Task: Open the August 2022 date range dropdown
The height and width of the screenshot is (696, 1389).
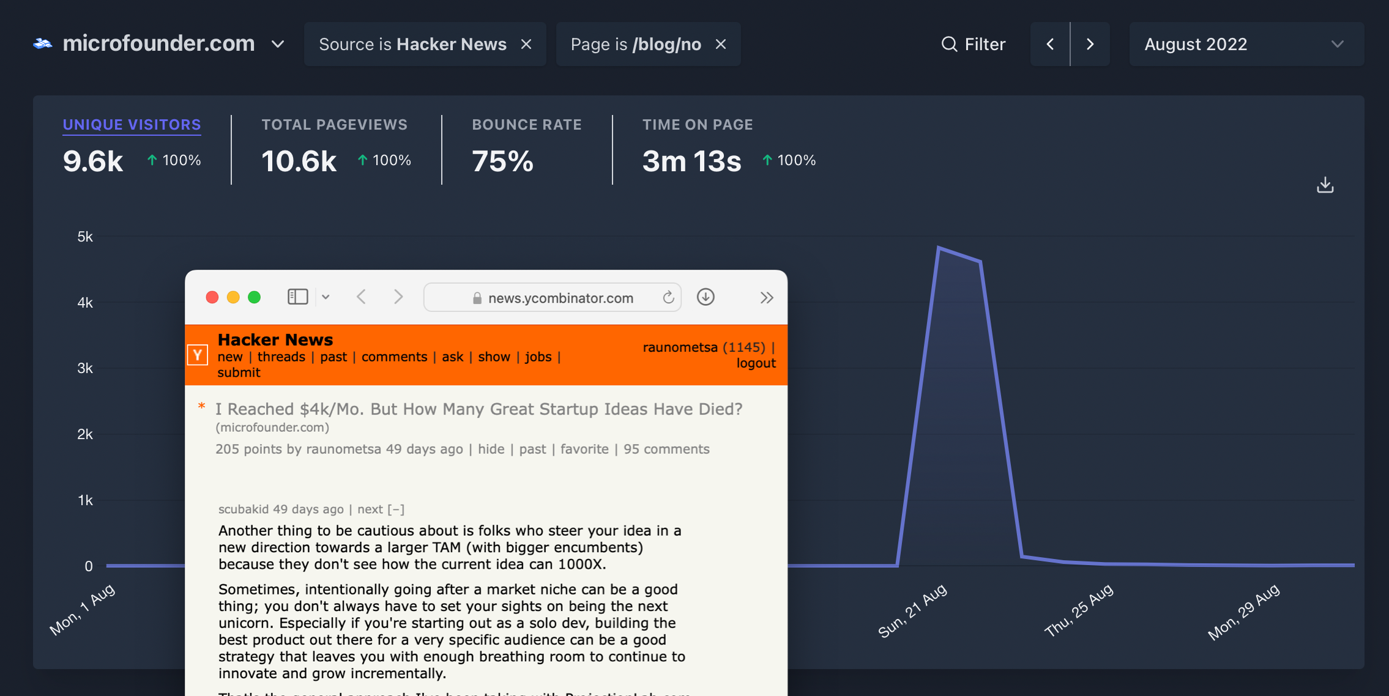Action: pyautogui.click(x=1246, y=44)
